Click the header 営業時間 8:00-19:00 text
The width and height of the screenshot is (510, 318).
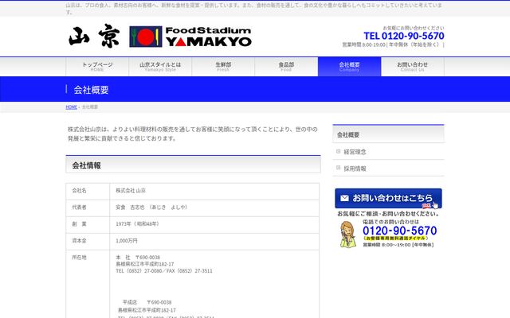[393, 45]
